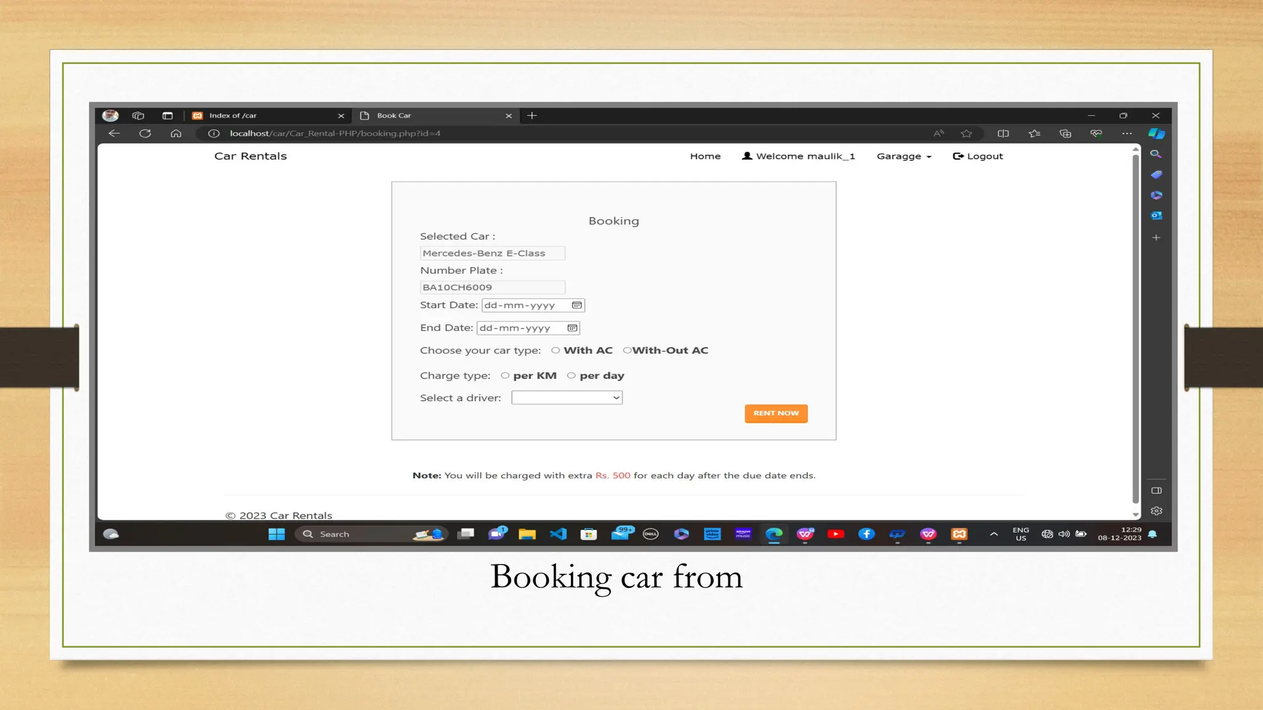Click the Start Date input field
The image size is (1263, 710).
[x=533, y=305]
